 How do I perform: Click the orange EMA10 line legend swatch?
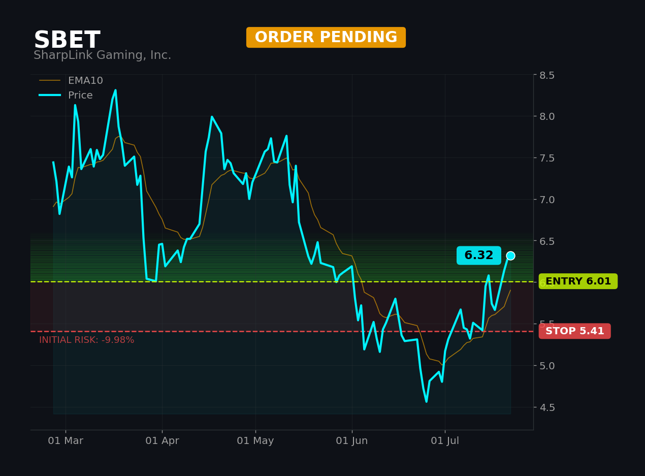click(x=50, y=80)
